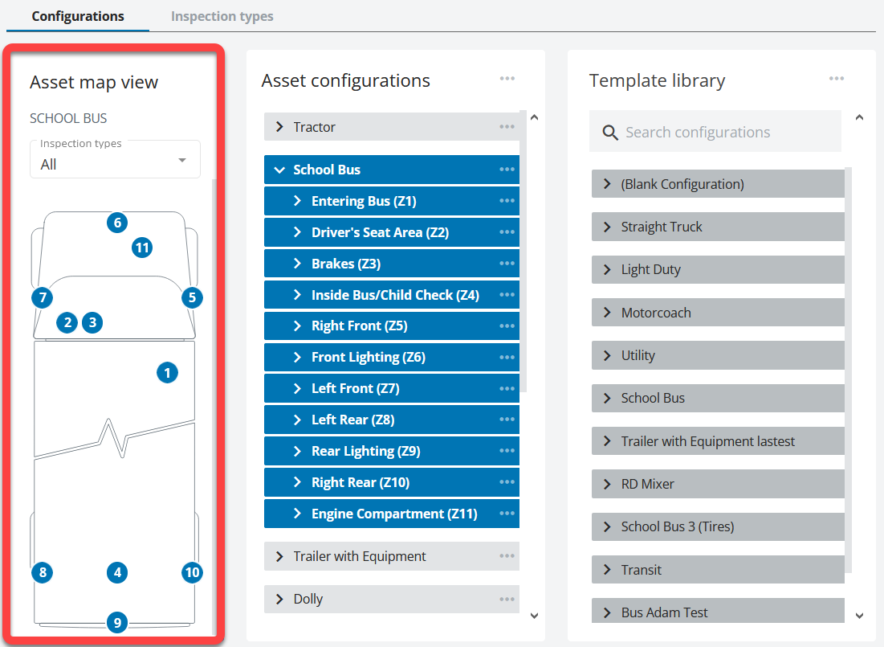Open more options for Left Front (Z7)

[507, 388]
